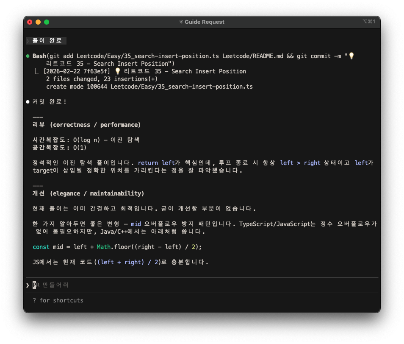Click the white bullet beside 커밋 완료
The height and width of the screenshot is (344, 404).
click(x=28, y=102)
